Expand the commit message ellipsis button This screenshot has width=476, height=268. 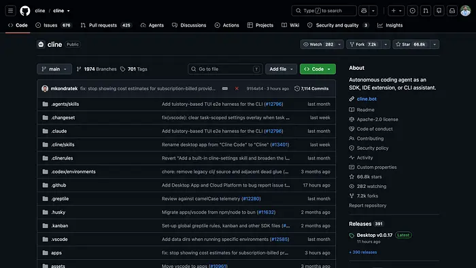click(x=225, y=88)
